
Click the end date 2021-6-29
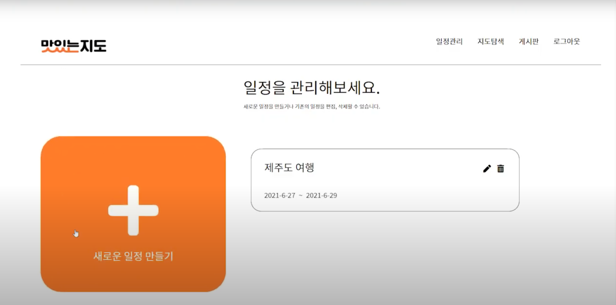tap(321, 196)
